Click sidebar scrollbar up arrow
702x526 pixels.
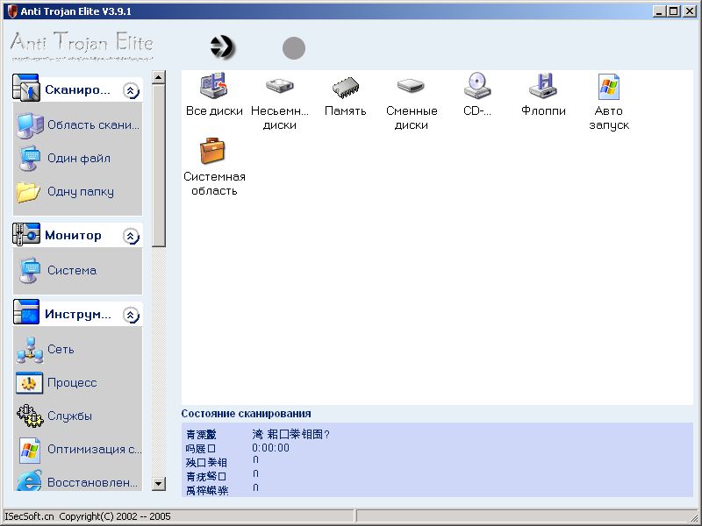click(159, 77)
